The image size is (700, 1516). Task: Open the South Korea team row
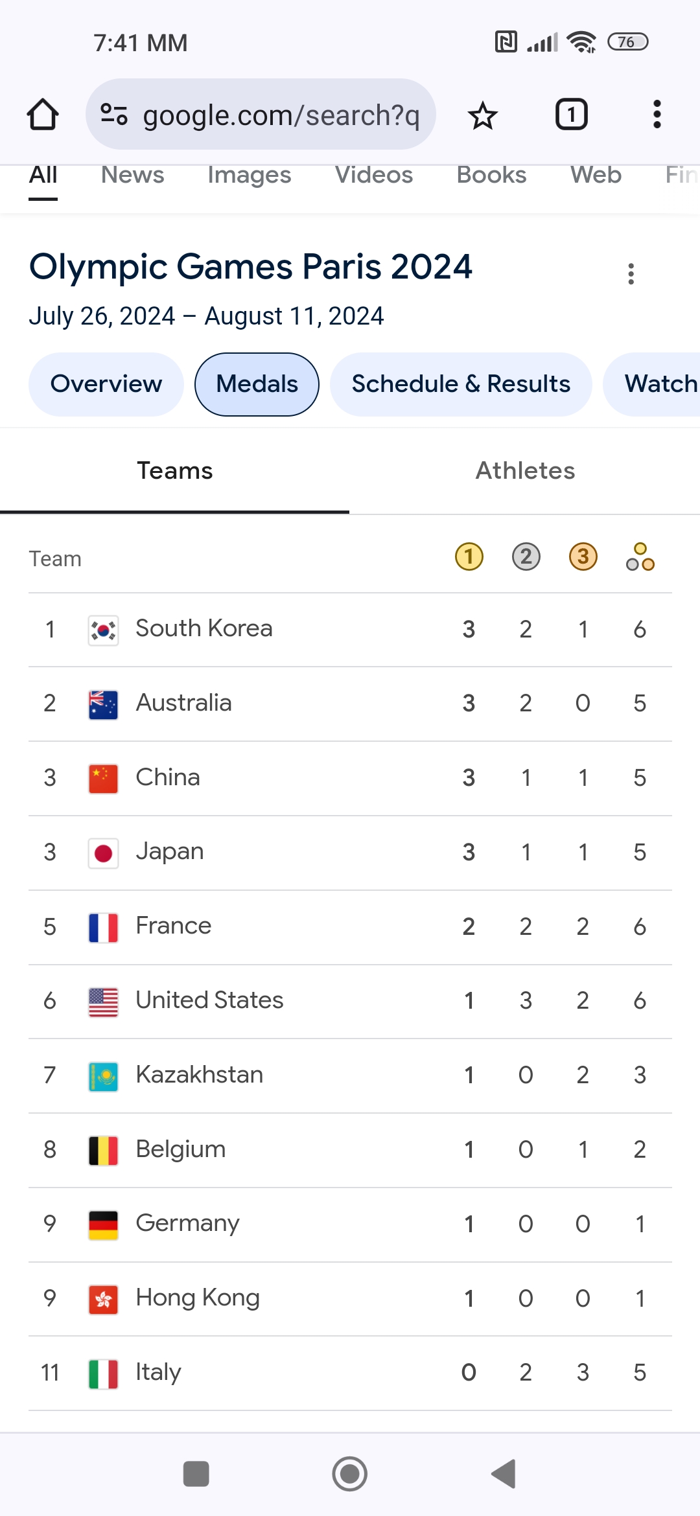point(204,629)
